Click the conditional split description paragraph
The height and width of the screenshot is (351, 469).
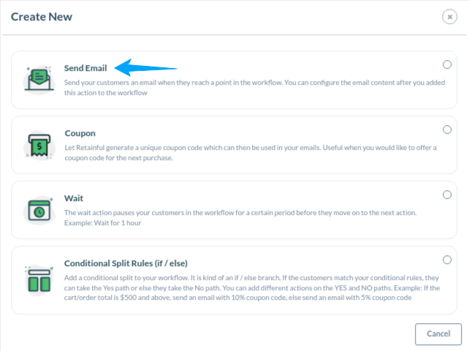coord(252,287)
